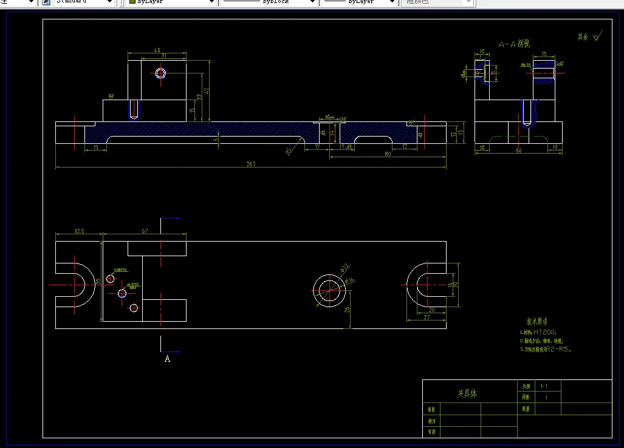This screenshot has width=624, height=448.
Task: Select the 27 dimension under right slot
Action: tap(427, 317)
